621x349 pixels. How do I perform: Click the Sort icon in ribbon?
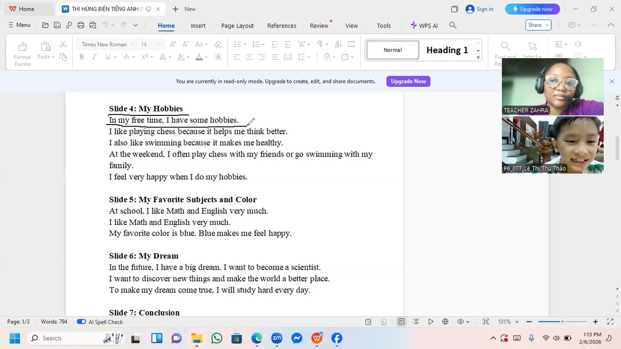(339, 44)
